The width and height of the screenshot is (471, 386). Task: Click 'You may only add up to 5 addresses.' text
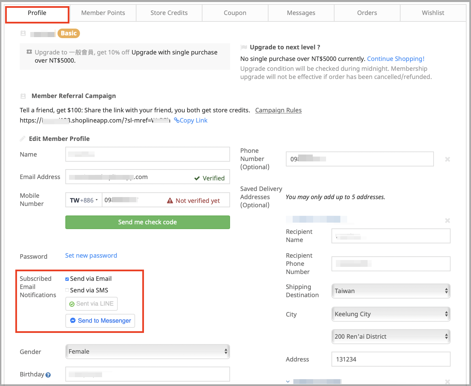pyautogui.click(x=336, y=197)
